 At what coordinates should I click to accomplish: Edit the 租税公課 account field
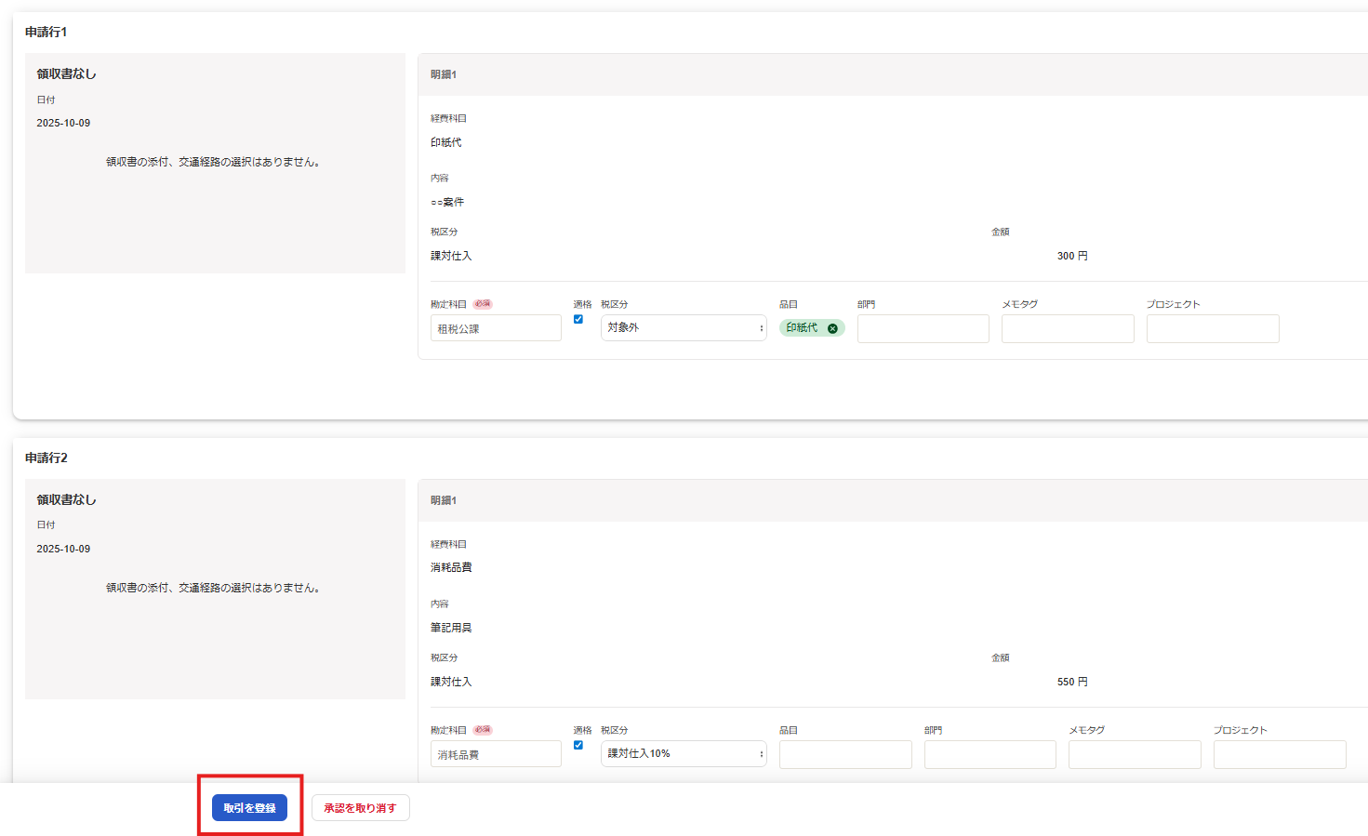pyautogui.click(x=496, y=328)
